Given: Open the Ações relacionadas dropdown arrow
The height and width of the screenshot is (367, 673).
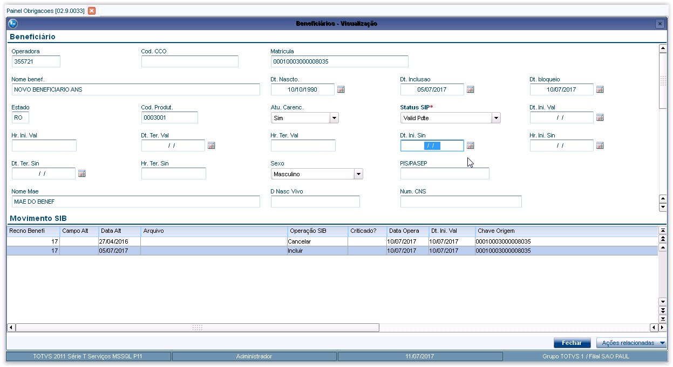Looking at the screenshot, I should click(x=662, y=343).
